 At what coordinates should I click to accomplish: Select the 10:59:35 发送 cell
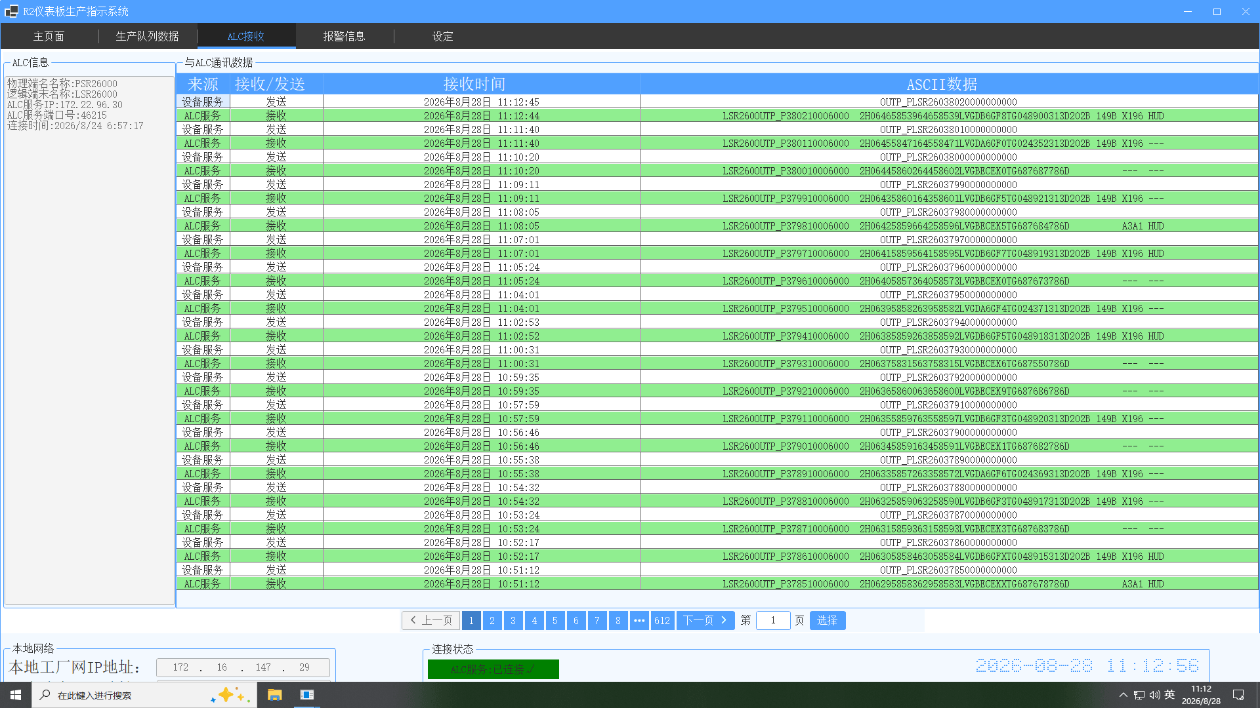(276, 377)
